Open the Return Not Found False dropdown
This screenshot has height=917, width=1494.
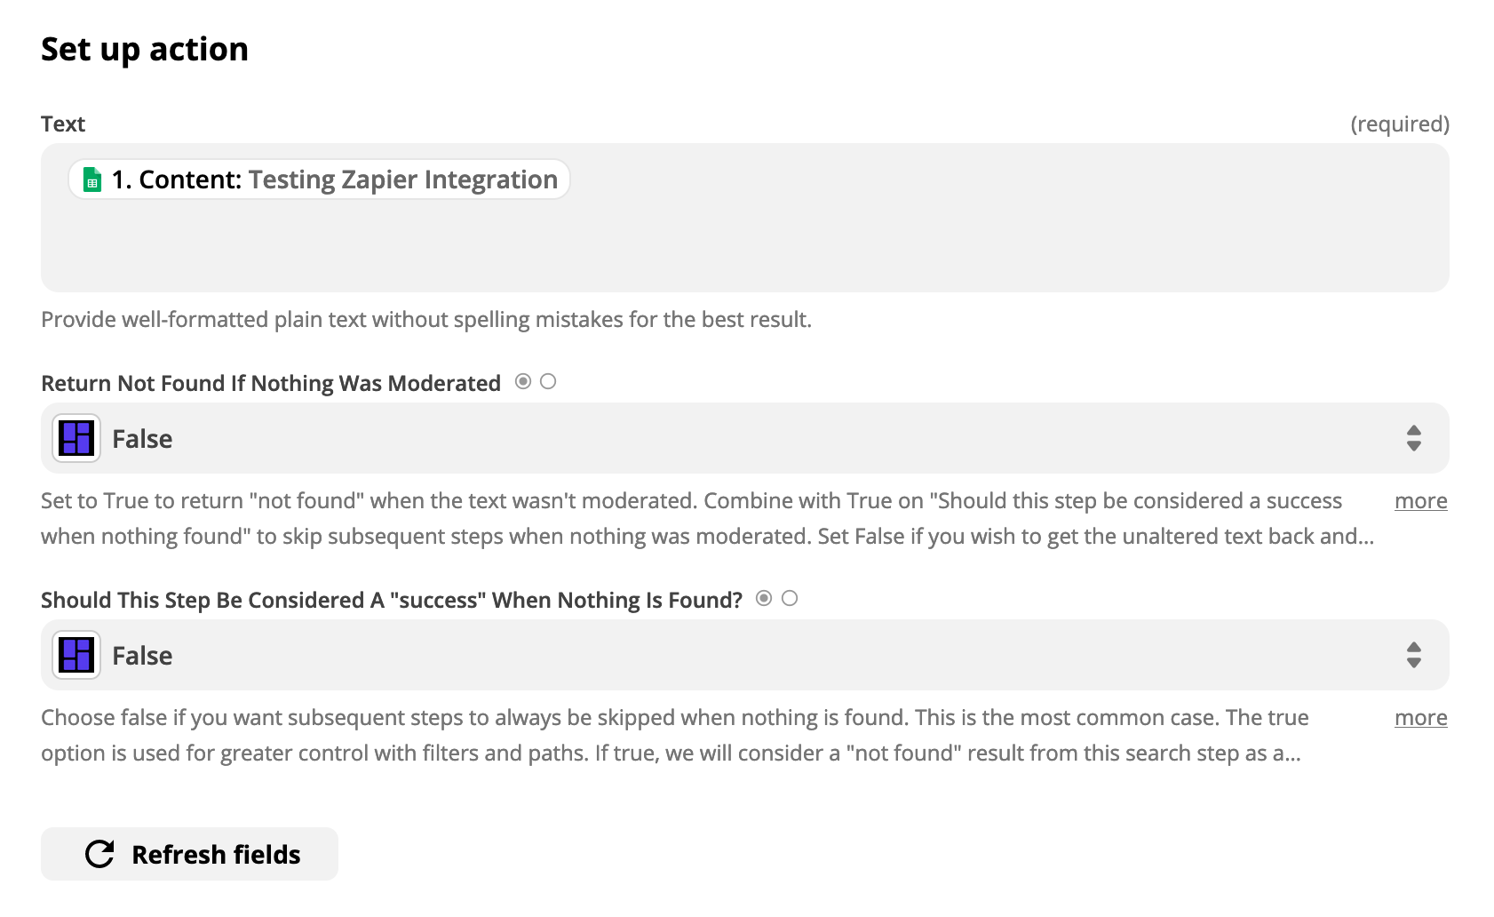pos(744,438)
